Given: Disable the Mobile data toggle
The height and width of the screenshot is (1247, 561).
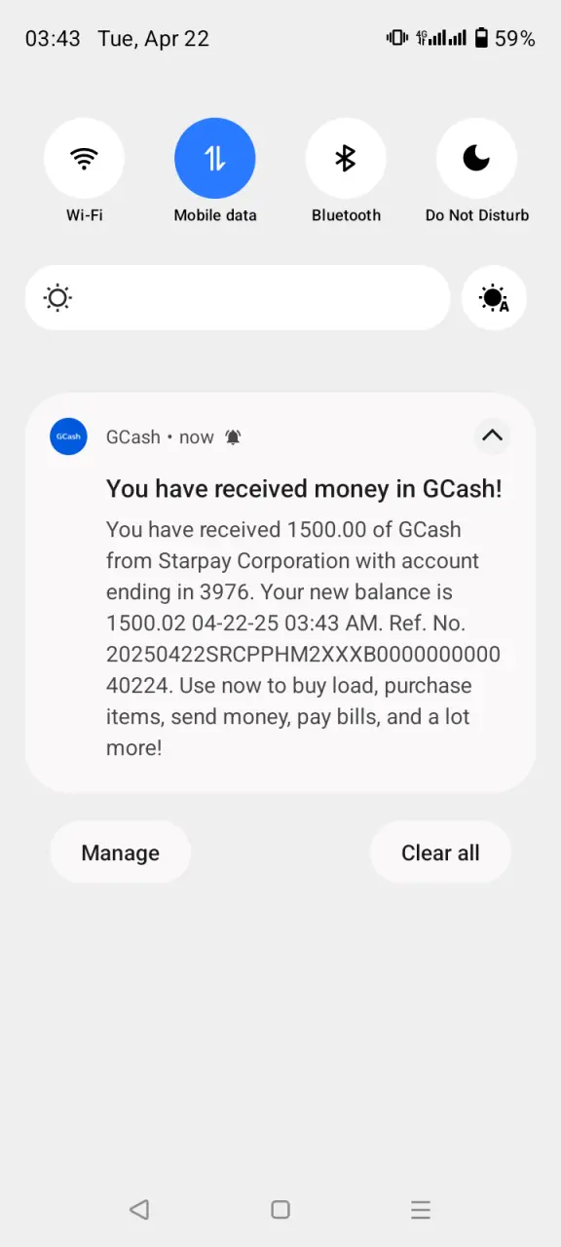Looking at the screenshot, I should [x=214, y=158].
